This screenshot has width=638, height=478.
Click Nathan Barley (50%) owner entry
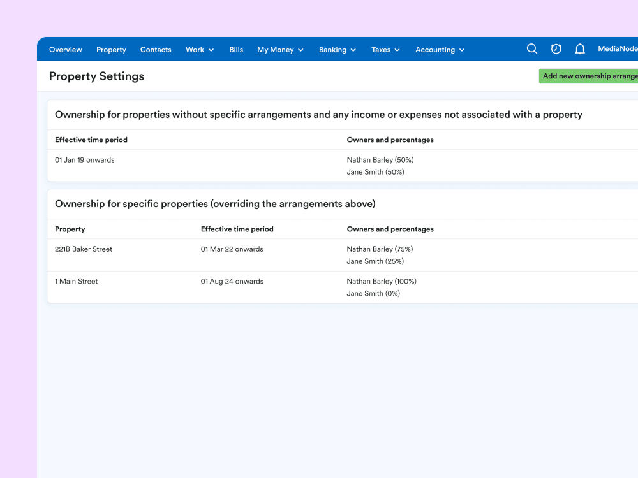click(380, 160)
